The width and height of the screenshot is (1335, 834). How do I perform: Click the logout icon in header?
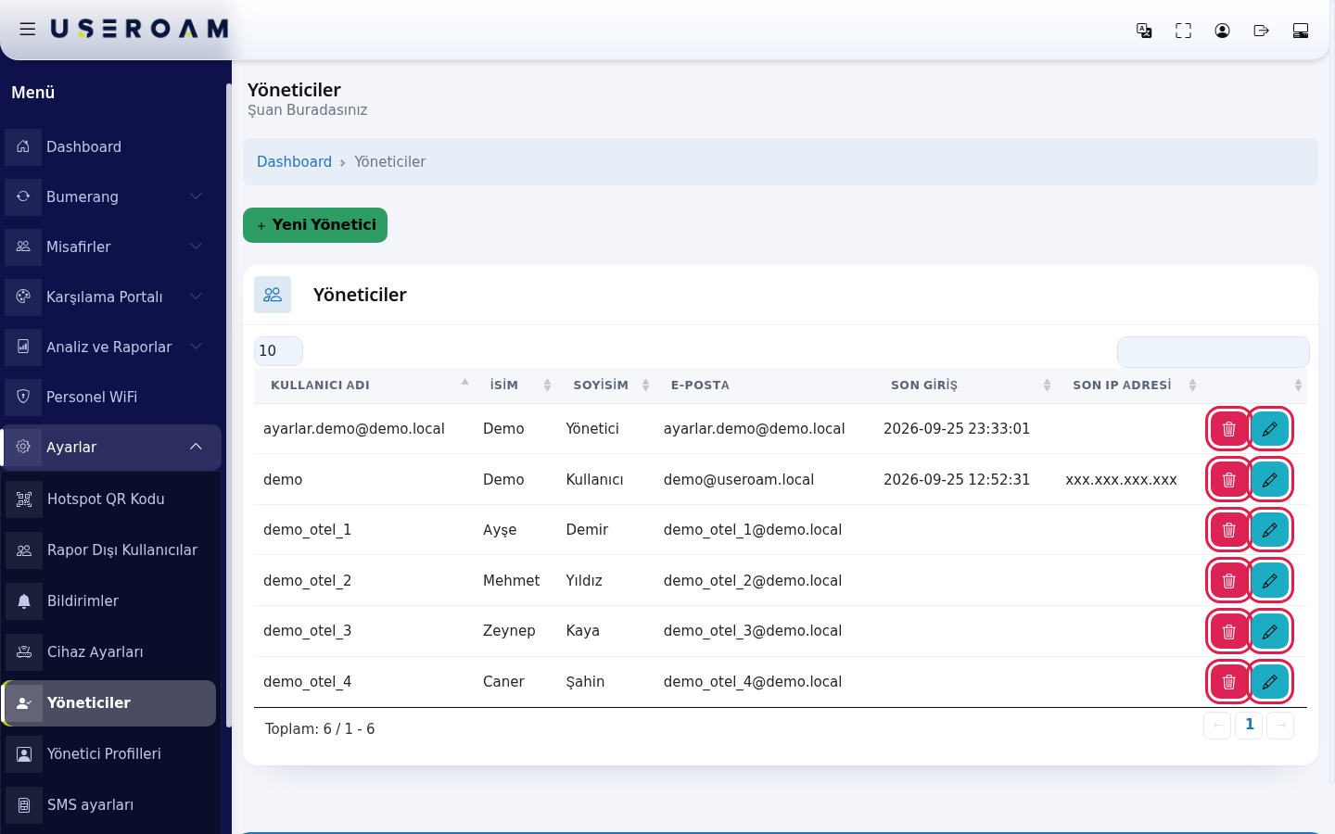point(1261,31)
